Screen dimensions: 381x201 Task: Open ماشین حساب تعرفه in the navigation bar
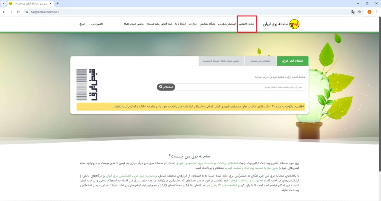tap(134, 24)
